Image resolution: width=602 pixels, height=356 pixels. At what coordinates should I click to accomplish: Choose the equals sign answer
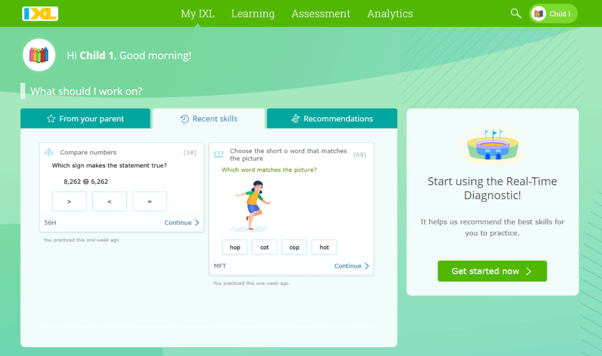(x=149, y=202)
